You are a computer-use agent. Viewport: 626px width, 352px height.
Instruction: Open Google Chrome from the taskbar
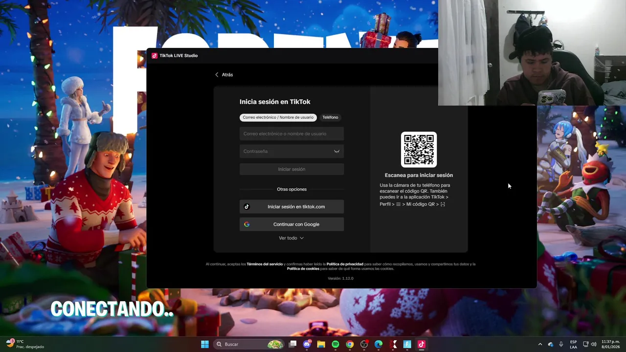pos(350,344)
